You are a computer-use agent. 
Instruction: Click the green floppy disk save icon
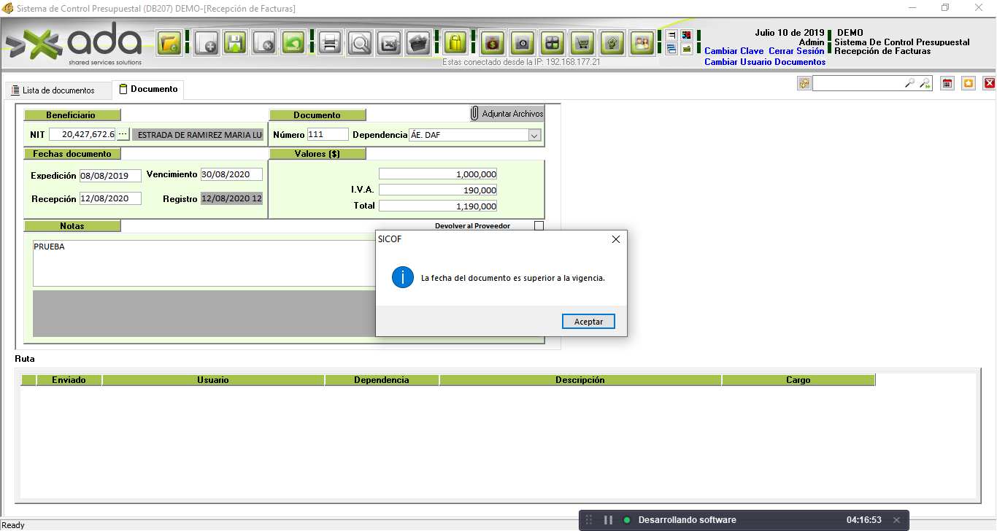[234, 43]
